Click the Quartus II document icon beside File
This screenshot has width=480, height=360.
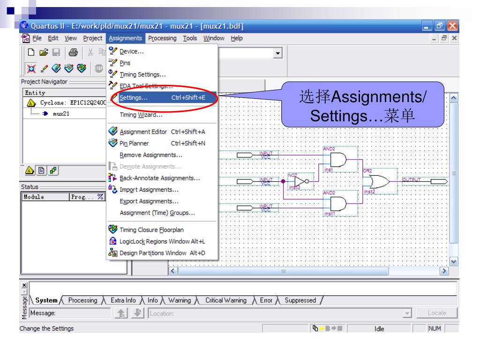point(25,38)
